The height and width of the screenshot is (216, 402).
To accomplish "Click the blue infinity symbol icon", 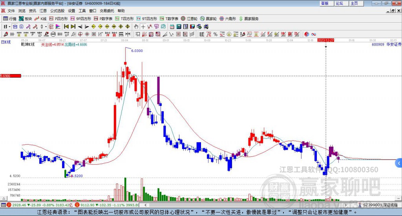I will 314,34.
